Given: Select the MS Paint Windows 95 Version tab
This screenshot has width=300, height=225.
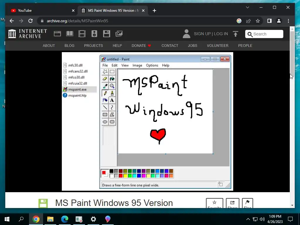Looking at the screenshot, I should click(x=113, y=11).
